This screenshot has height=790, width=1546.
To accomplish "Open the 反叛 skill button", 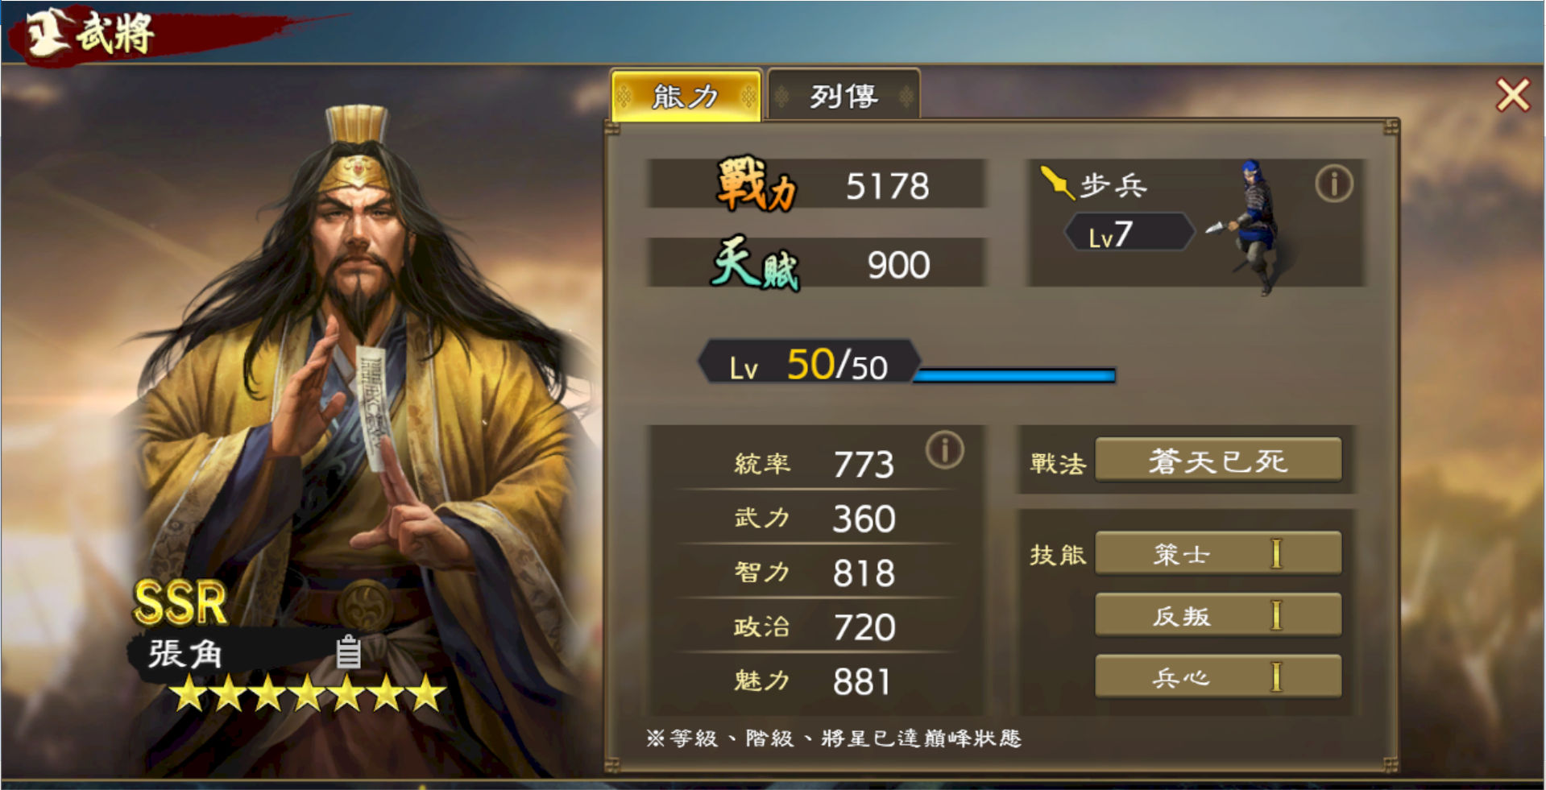I will 1218,615.
